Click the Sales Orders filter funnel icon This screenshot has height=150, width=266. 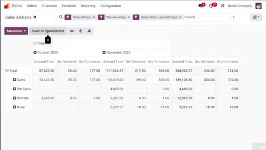68,17
